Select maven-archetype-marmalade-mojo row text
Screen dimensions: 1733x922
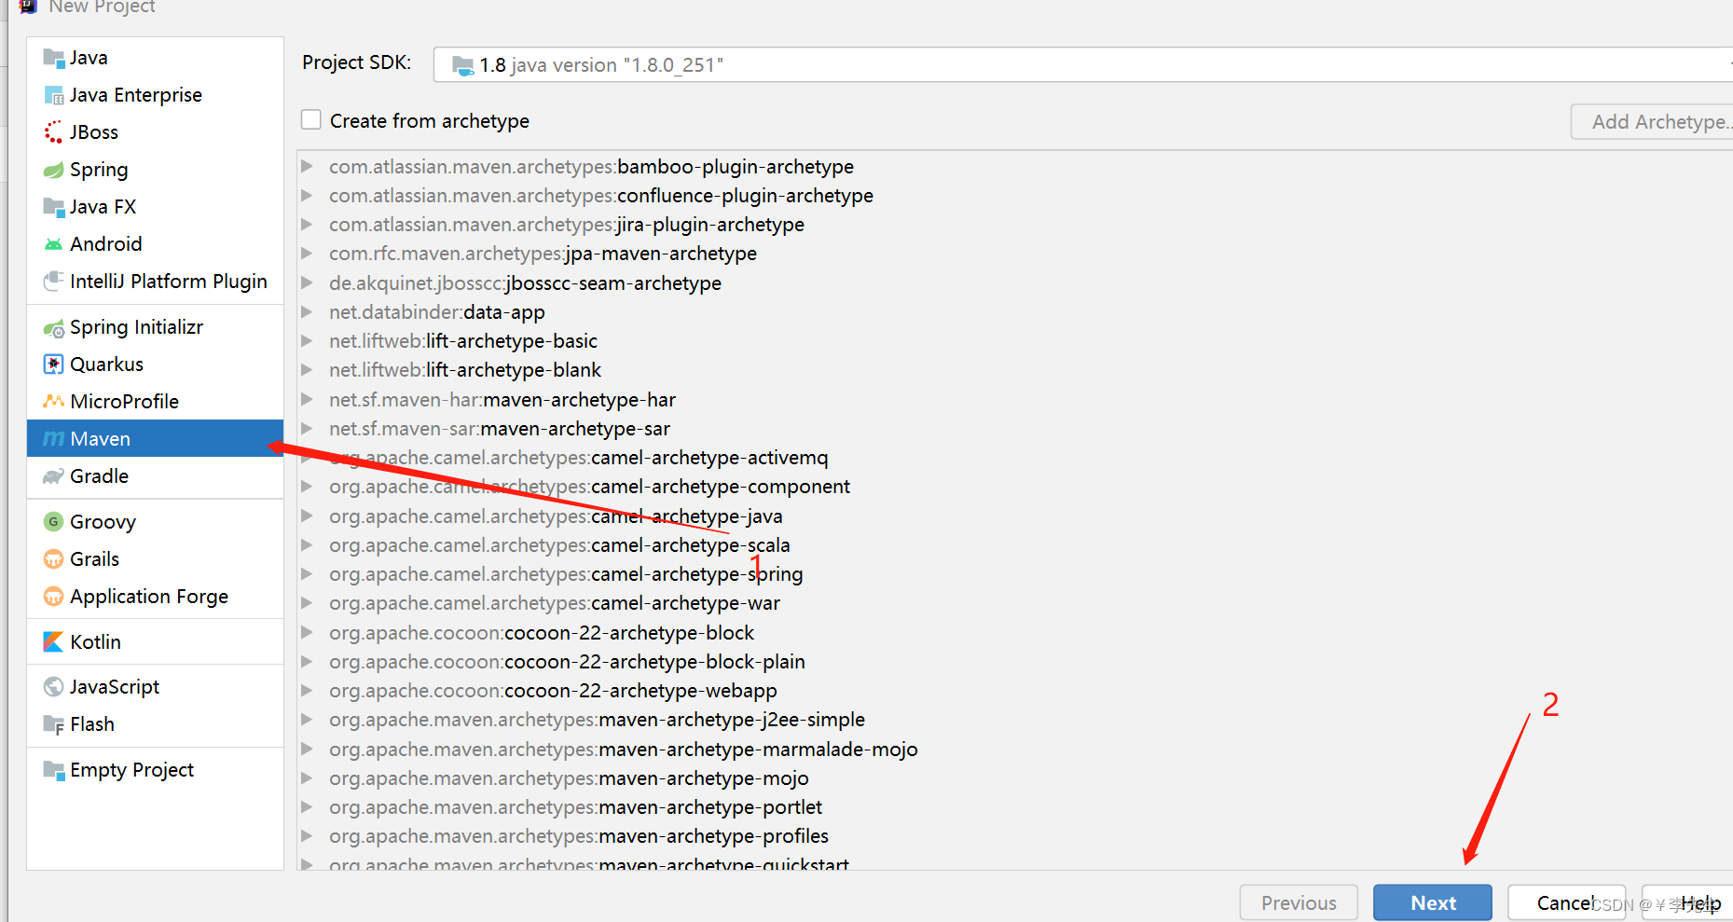tap(624, 750)
